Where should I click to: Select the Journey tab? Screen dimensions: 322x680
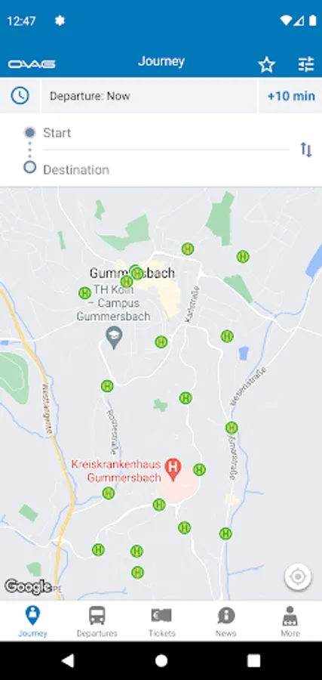32,622
